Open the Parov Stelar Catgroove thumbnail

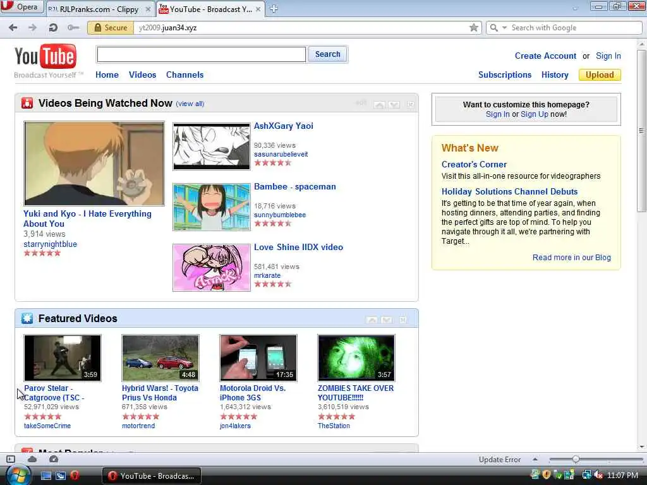63,357
